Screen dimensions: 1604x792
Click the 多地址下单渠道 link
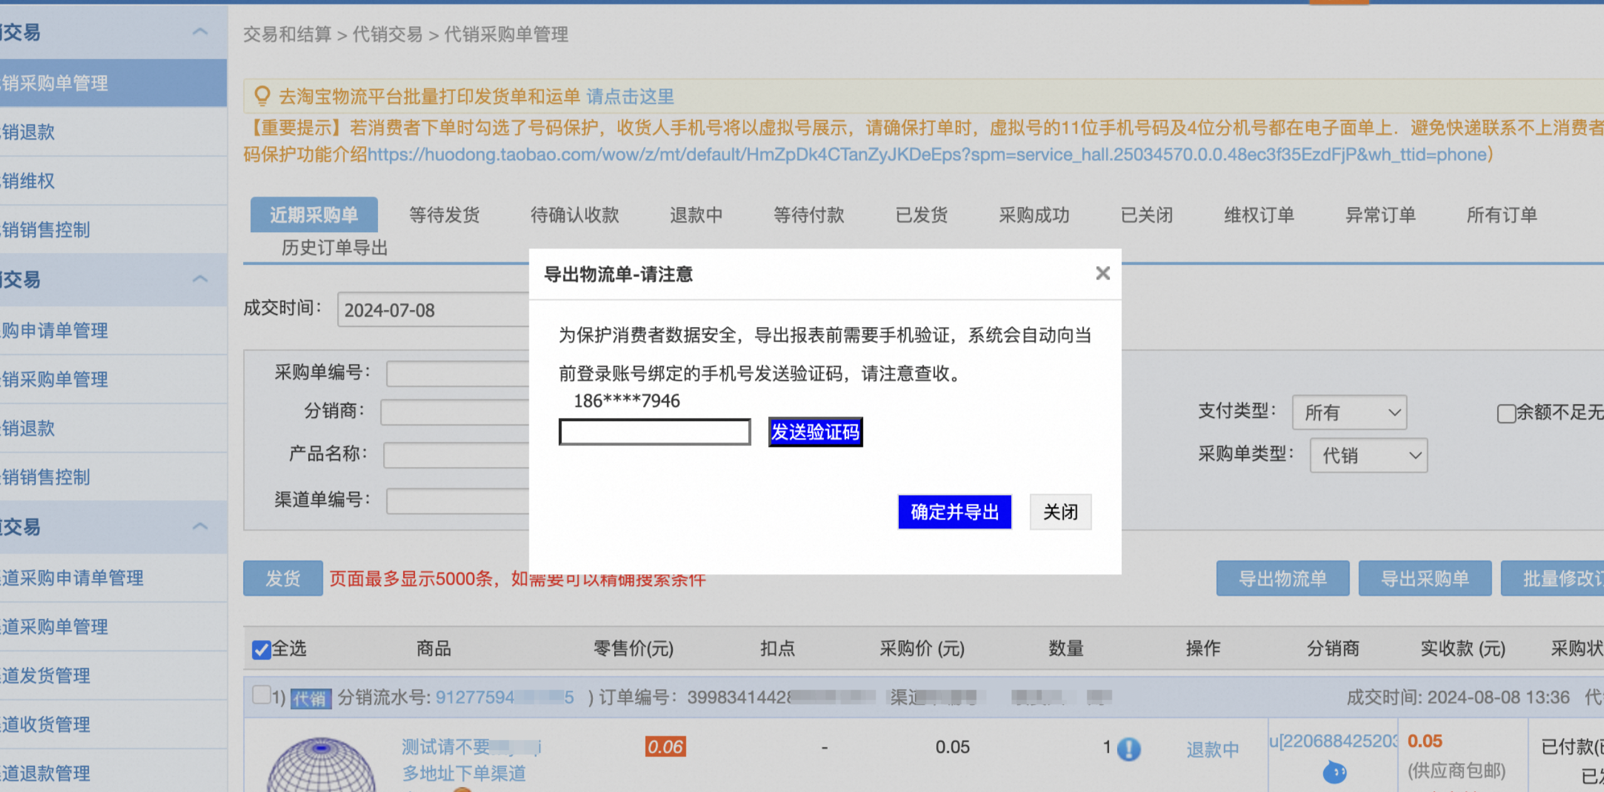[x=463, y=773]
